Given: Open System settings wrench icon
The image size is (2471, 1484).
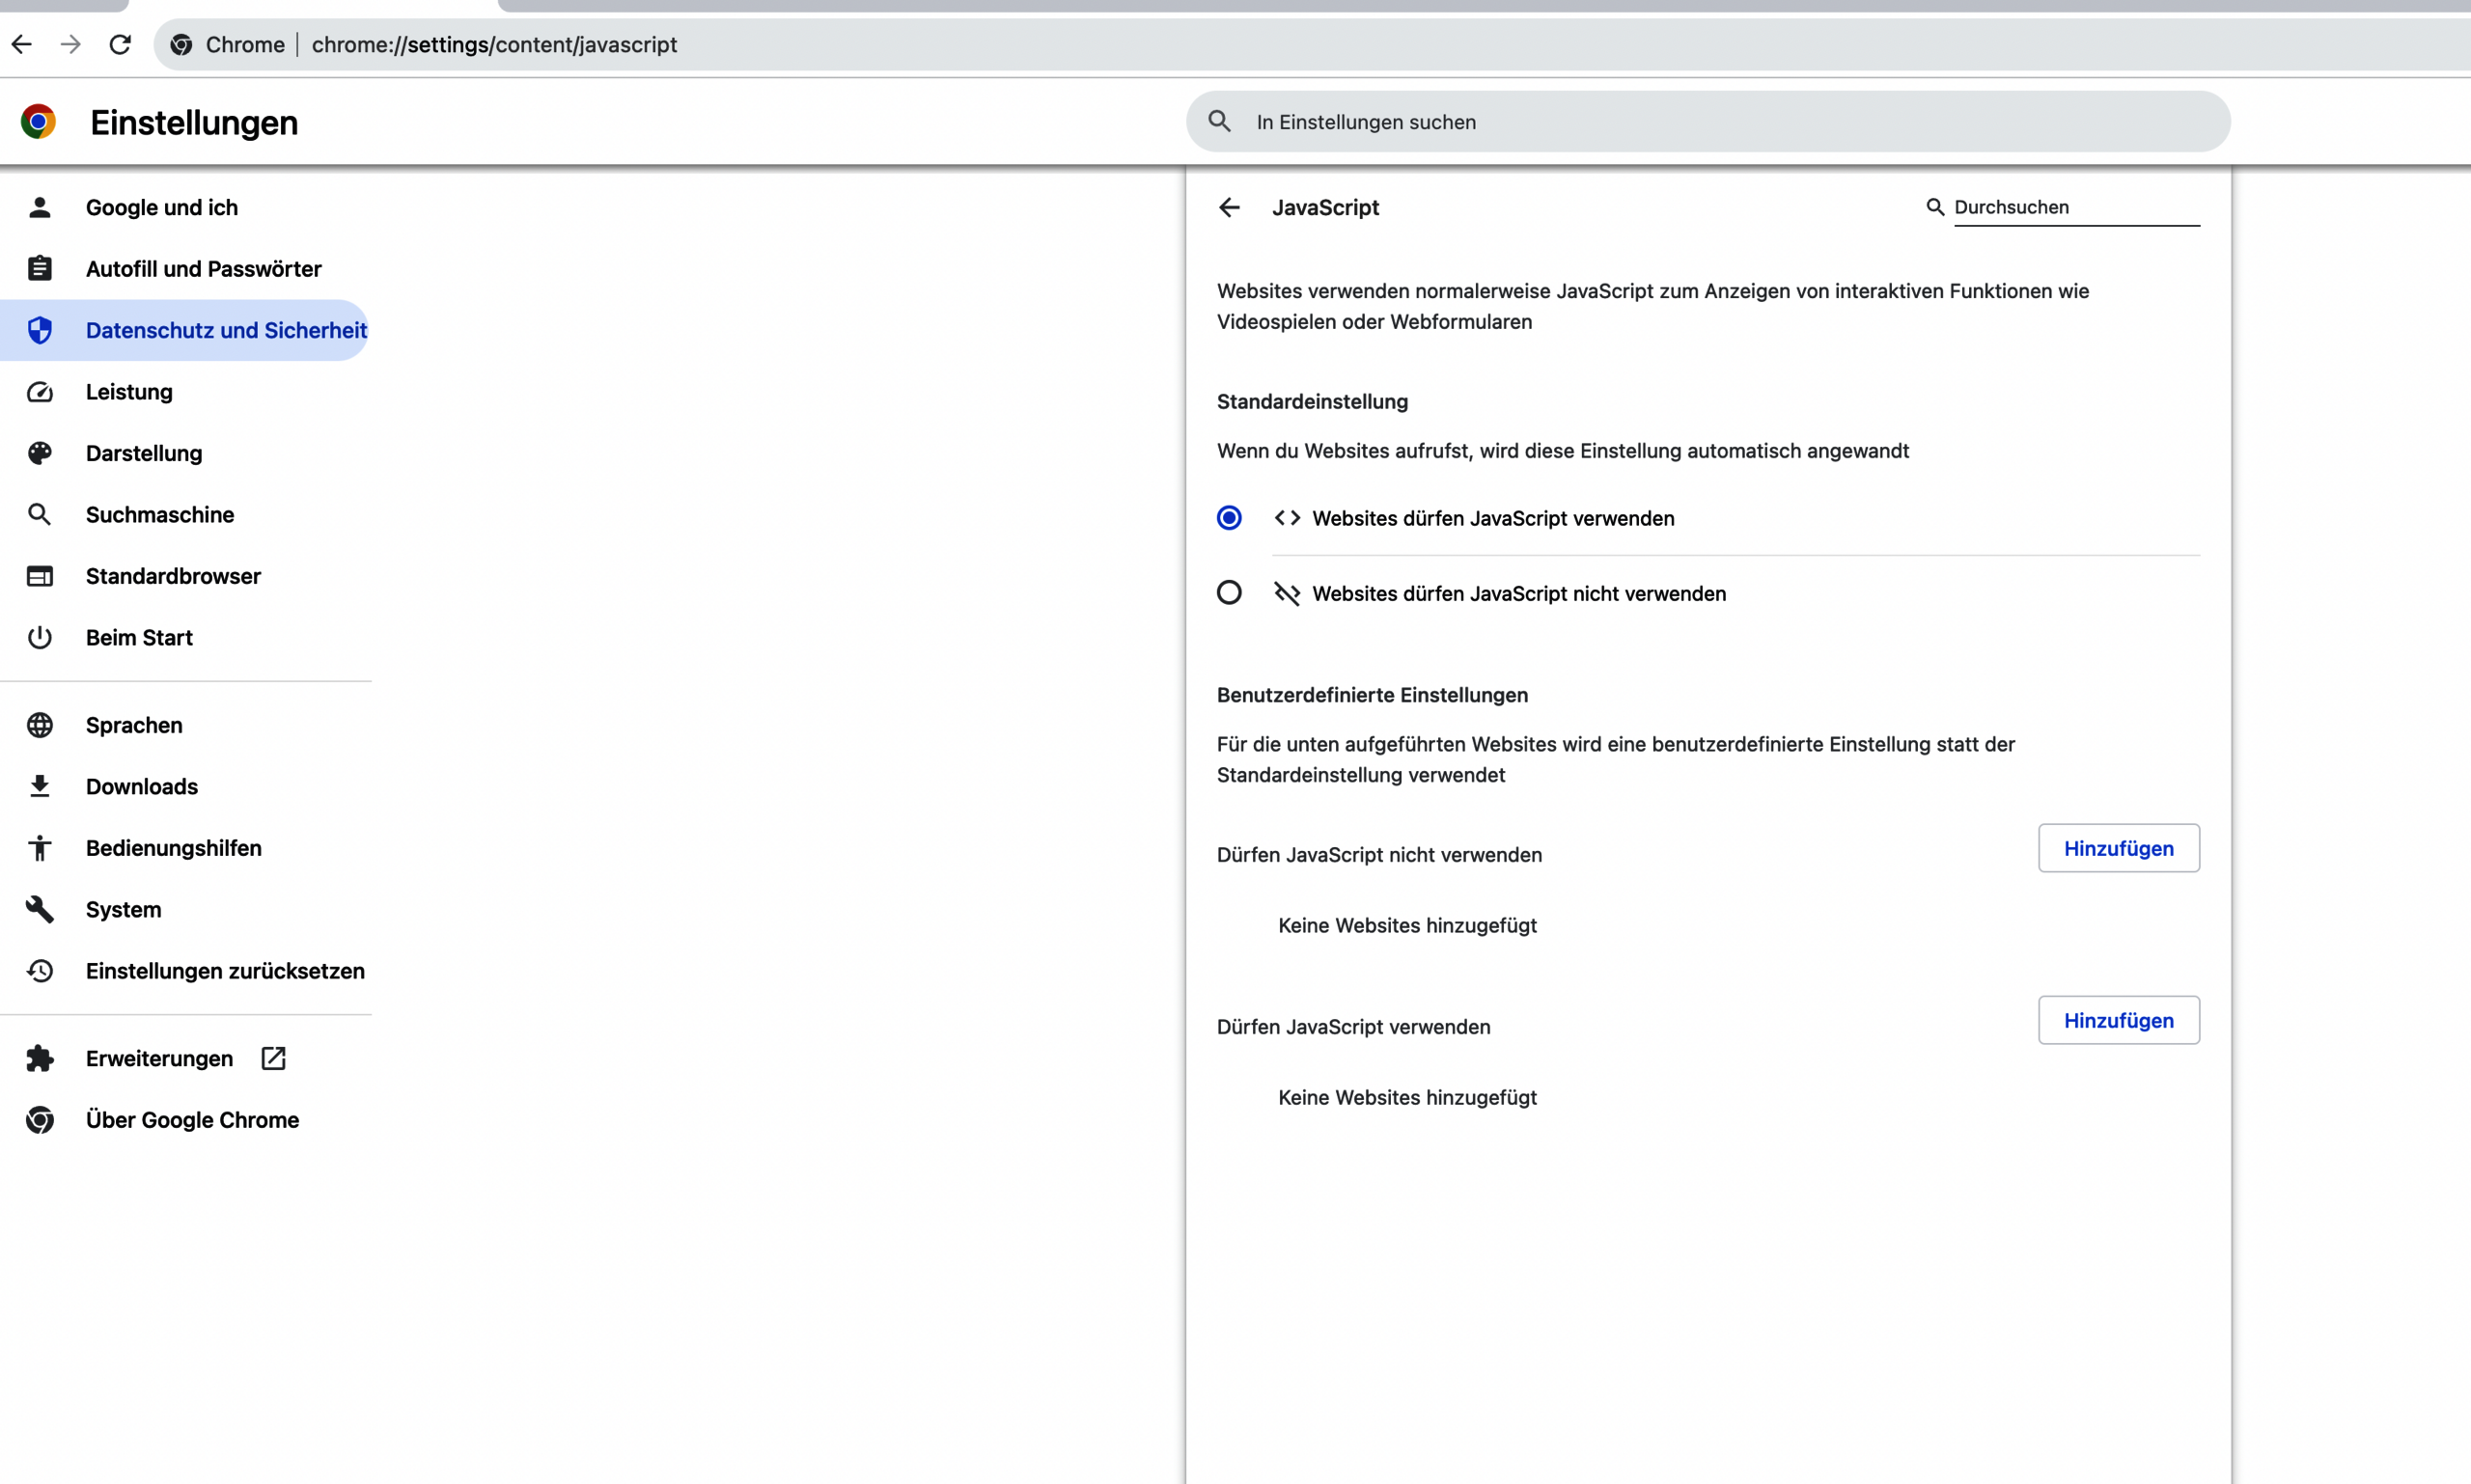Looking at the screenshot, I should click(39, 909).
